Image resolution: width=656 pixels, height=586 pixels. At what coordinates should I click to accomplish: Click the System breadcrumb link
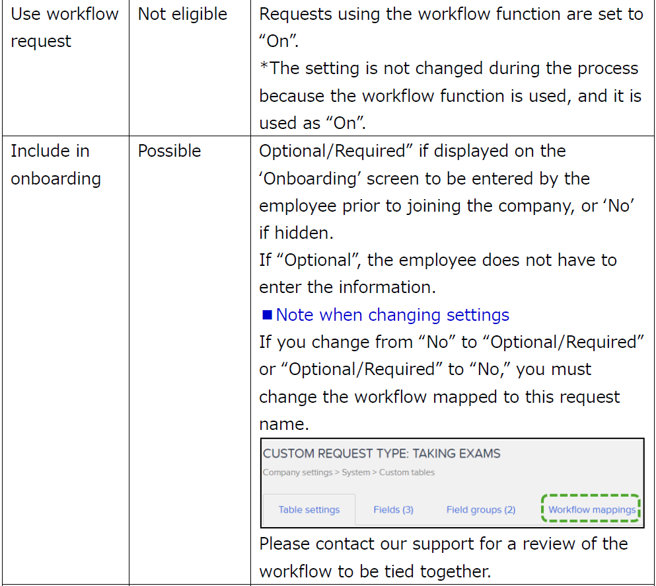pos(355,472)
